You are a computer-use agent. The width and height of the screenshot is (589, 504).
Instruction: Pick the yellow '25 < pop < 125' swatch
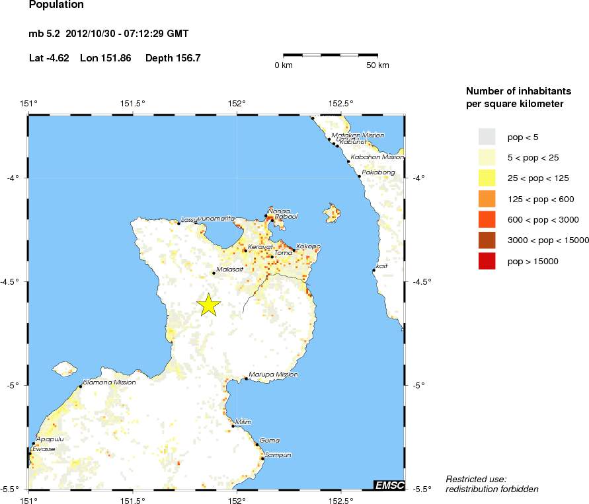[x=487, y=178]
